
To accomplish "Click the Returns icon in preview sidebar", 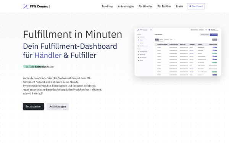I will click(x=138, y=43).
